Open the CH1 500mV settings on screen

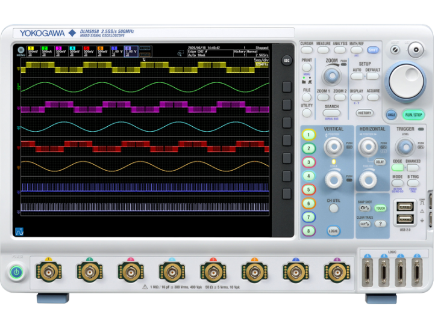(34, 50)
